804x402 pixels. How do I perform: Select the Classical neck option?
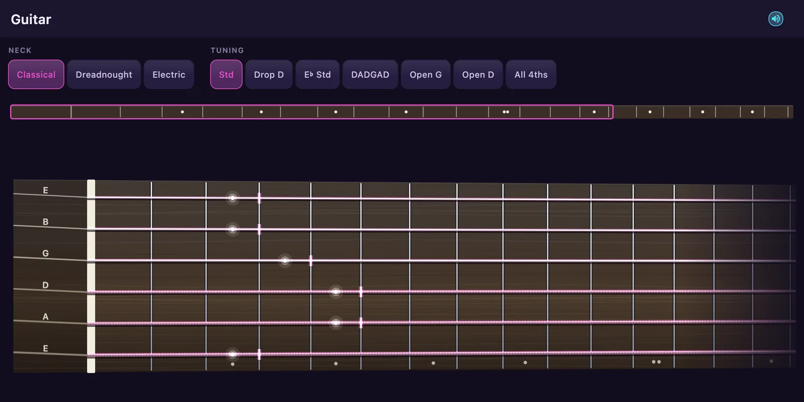[x=36, y=74]
